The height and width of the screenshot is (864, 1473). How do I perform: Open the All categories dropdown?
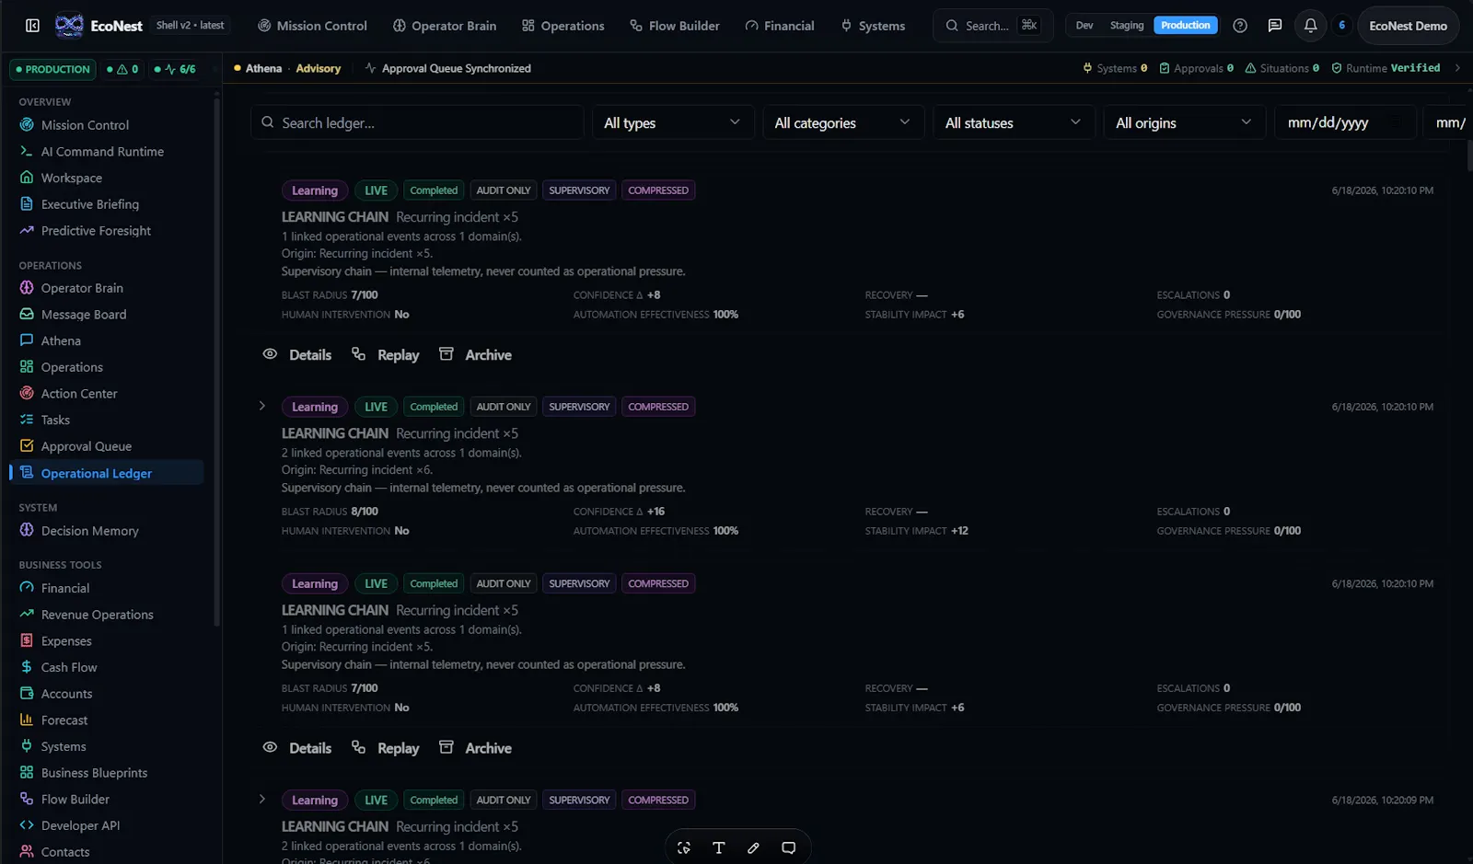tap(843, 122)
